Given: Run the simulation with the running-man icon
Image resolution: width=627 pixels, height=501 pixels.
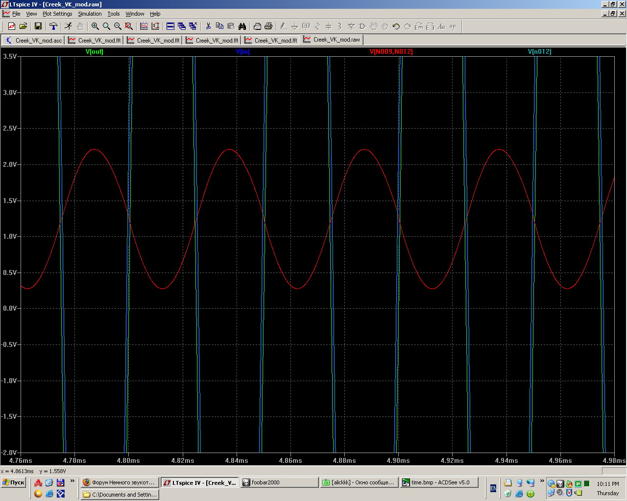Looking at the screenshot, I should tap(68, 26).
